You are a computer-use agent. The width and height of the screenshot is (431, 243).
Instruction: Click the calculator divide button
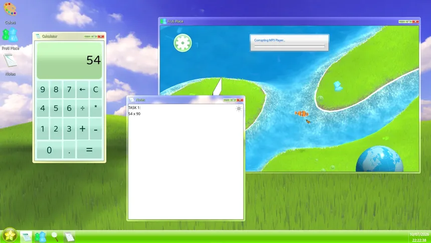[x=82, y=108]
